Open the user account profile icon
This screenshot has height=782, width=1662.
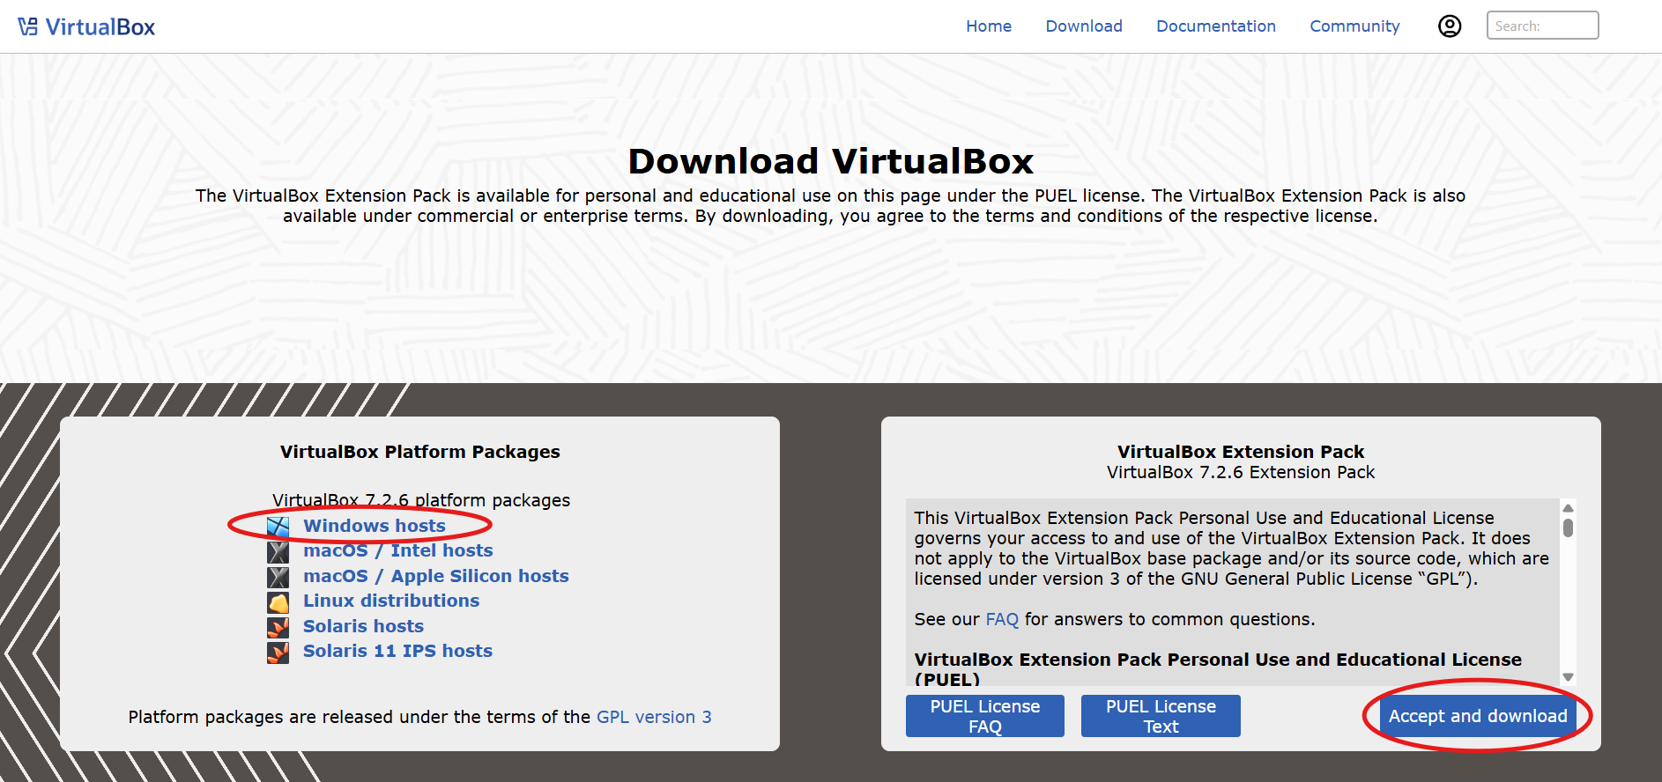(1450, 26)
